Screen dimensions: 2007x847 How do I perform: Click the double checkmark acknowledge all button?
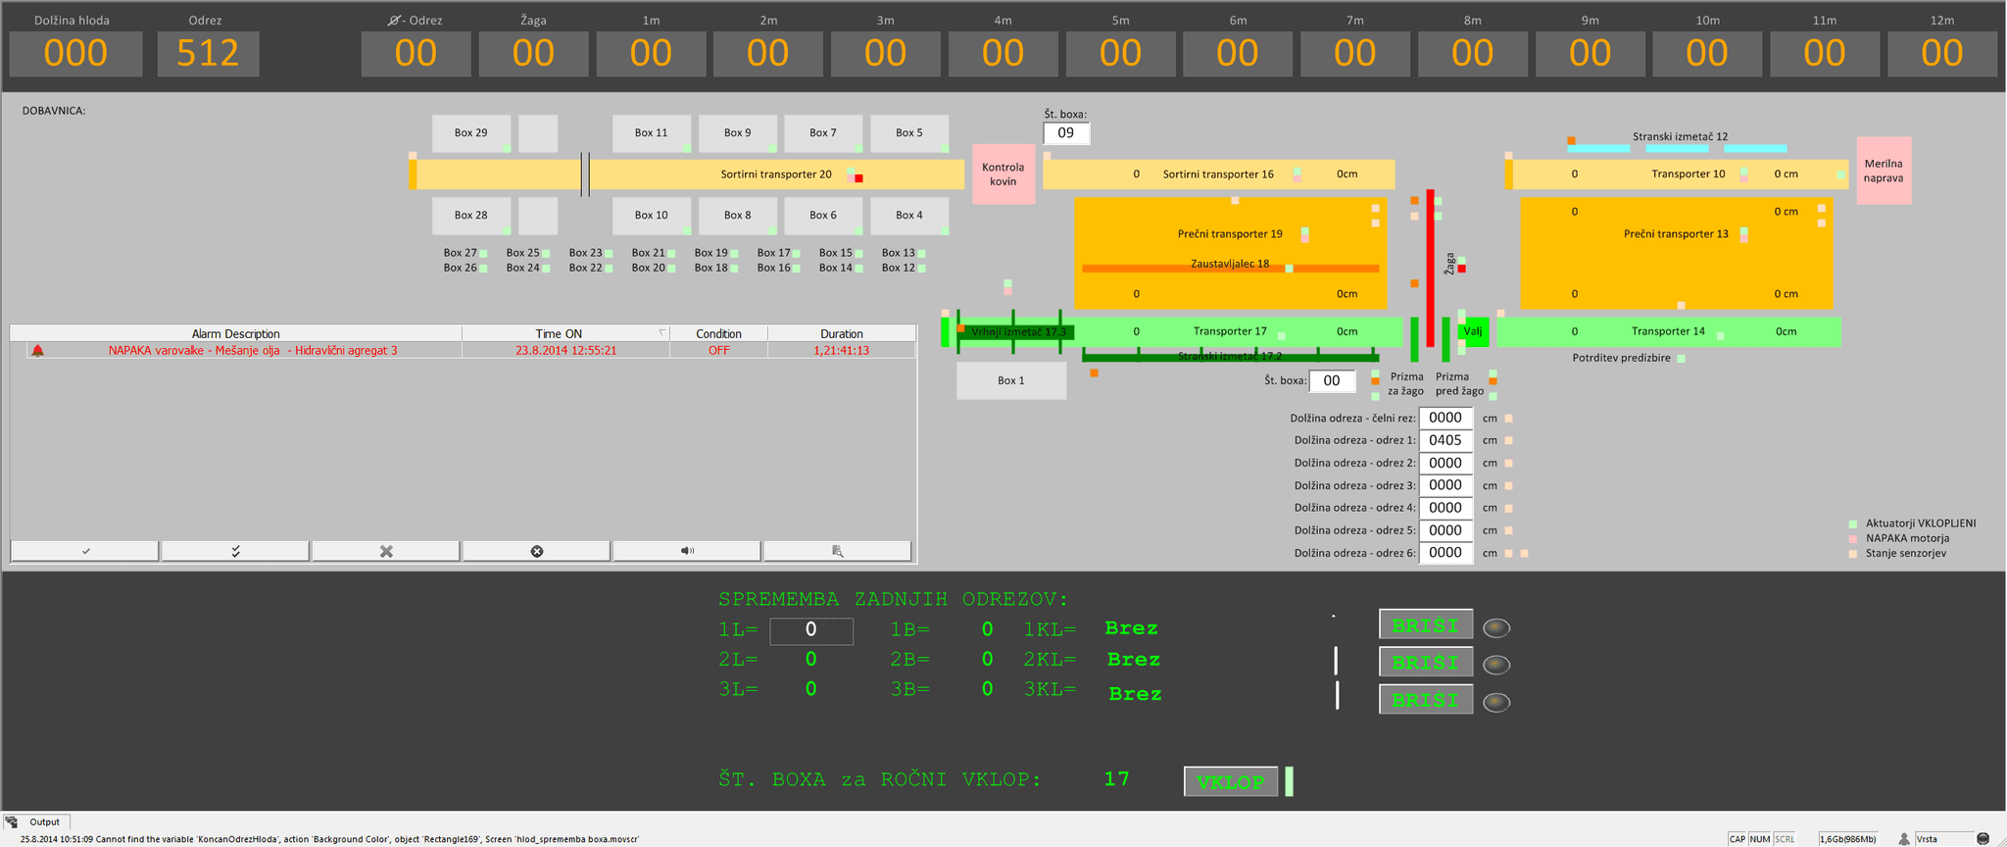pyautogui.click(x=235, y=551)
